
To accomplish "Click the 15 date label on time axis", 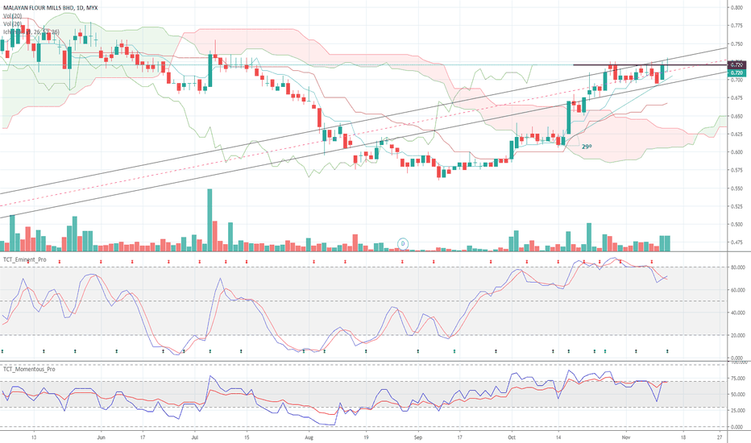I will [247, 437].
